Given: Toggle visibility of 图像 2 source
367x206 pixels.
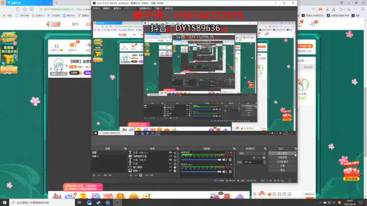Looking at the screenshot, I should coord(170,171).
